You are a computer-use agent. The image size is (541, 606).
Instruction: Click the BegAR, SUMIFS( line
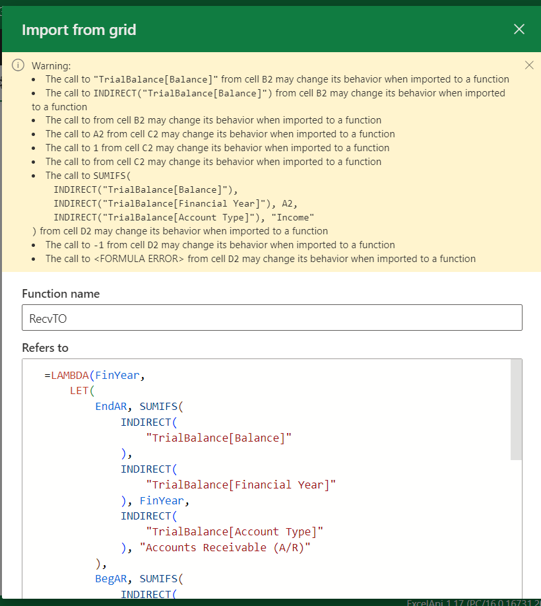[139, 578]
